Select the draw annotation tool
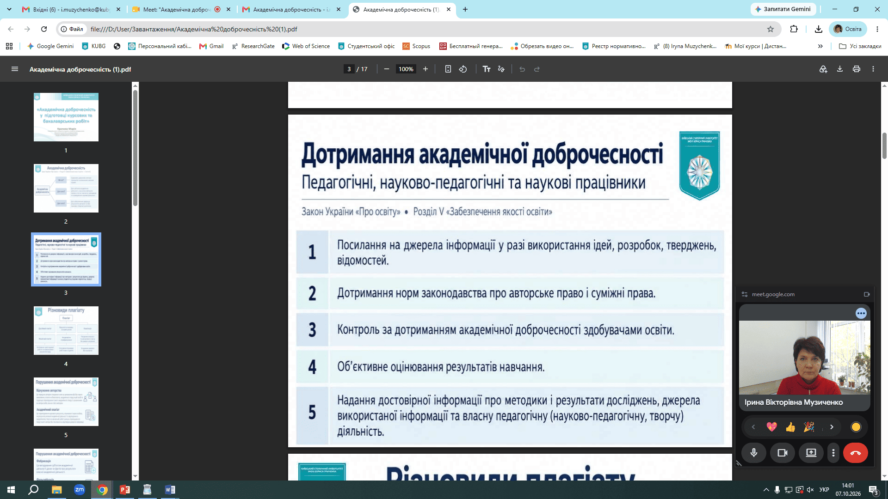Image resolution: width=888 pixels, height=499 pixels. coord(501,69)
